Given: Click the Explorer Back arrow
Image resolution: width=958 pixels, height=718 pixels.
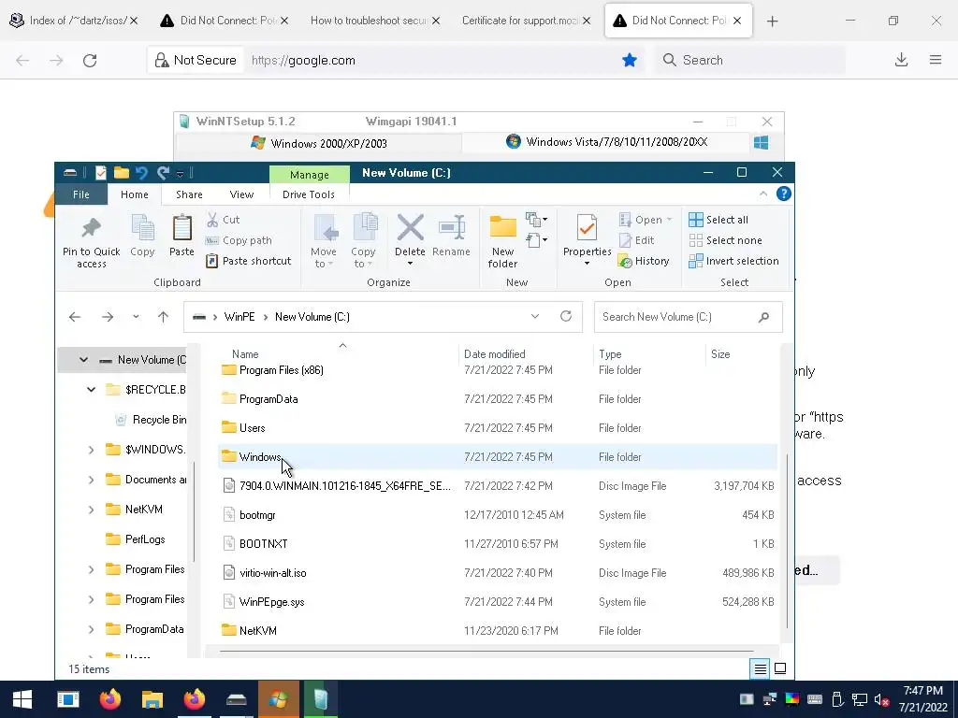Looking at the screenshot, I should [75, 317].
